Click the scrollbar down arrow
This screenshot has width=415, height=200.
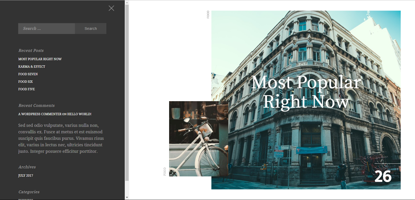pos(127,197)
